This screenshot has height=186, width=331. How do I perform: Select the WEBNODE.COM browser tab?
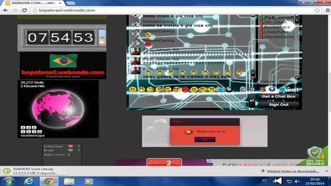(33, 3)
